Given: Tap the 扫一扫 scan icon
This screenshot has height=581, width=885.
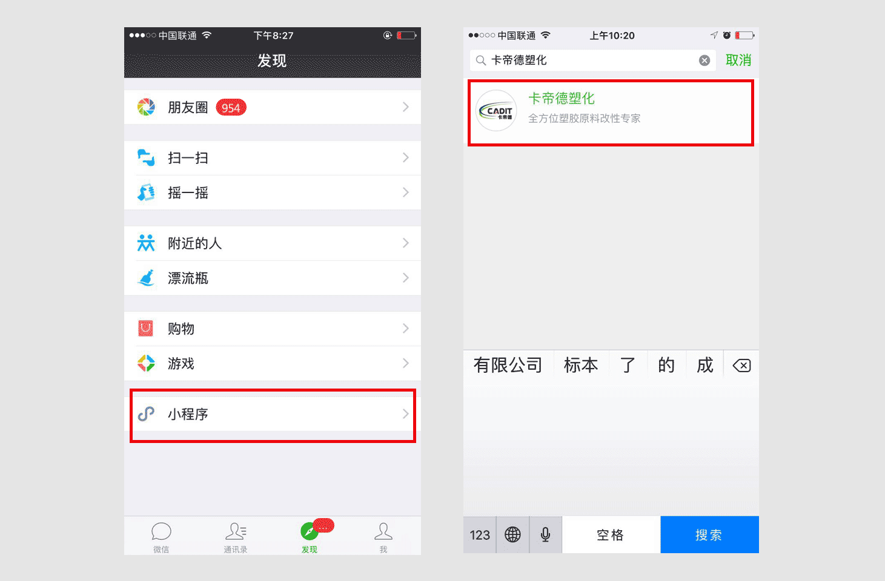Looking at the screenshot, I should 146,157.
